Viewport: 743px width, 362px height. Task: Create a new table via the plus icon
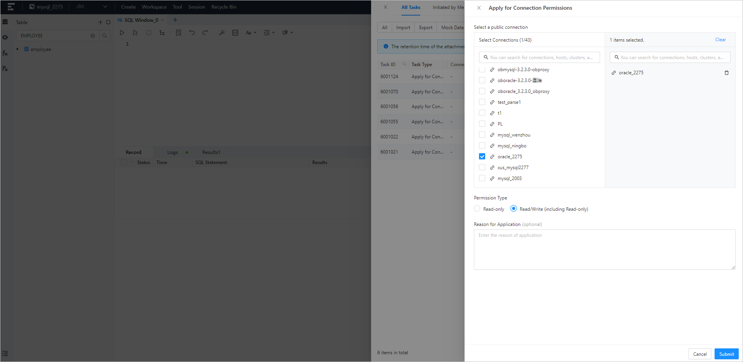click(x=100, y=22)
